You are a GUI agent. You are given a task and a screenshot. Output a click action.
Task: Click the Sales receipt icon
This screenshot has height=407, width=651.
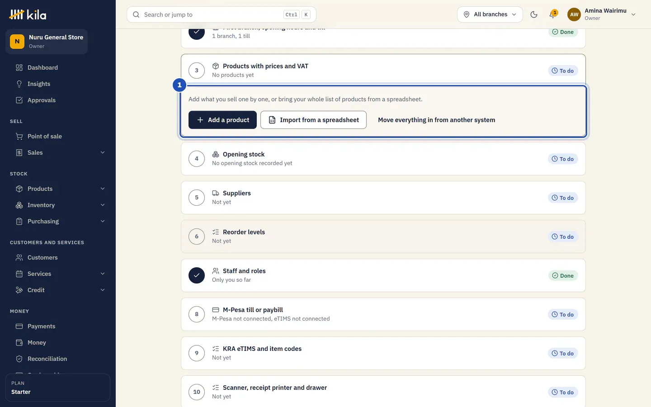tap(19, 153)
